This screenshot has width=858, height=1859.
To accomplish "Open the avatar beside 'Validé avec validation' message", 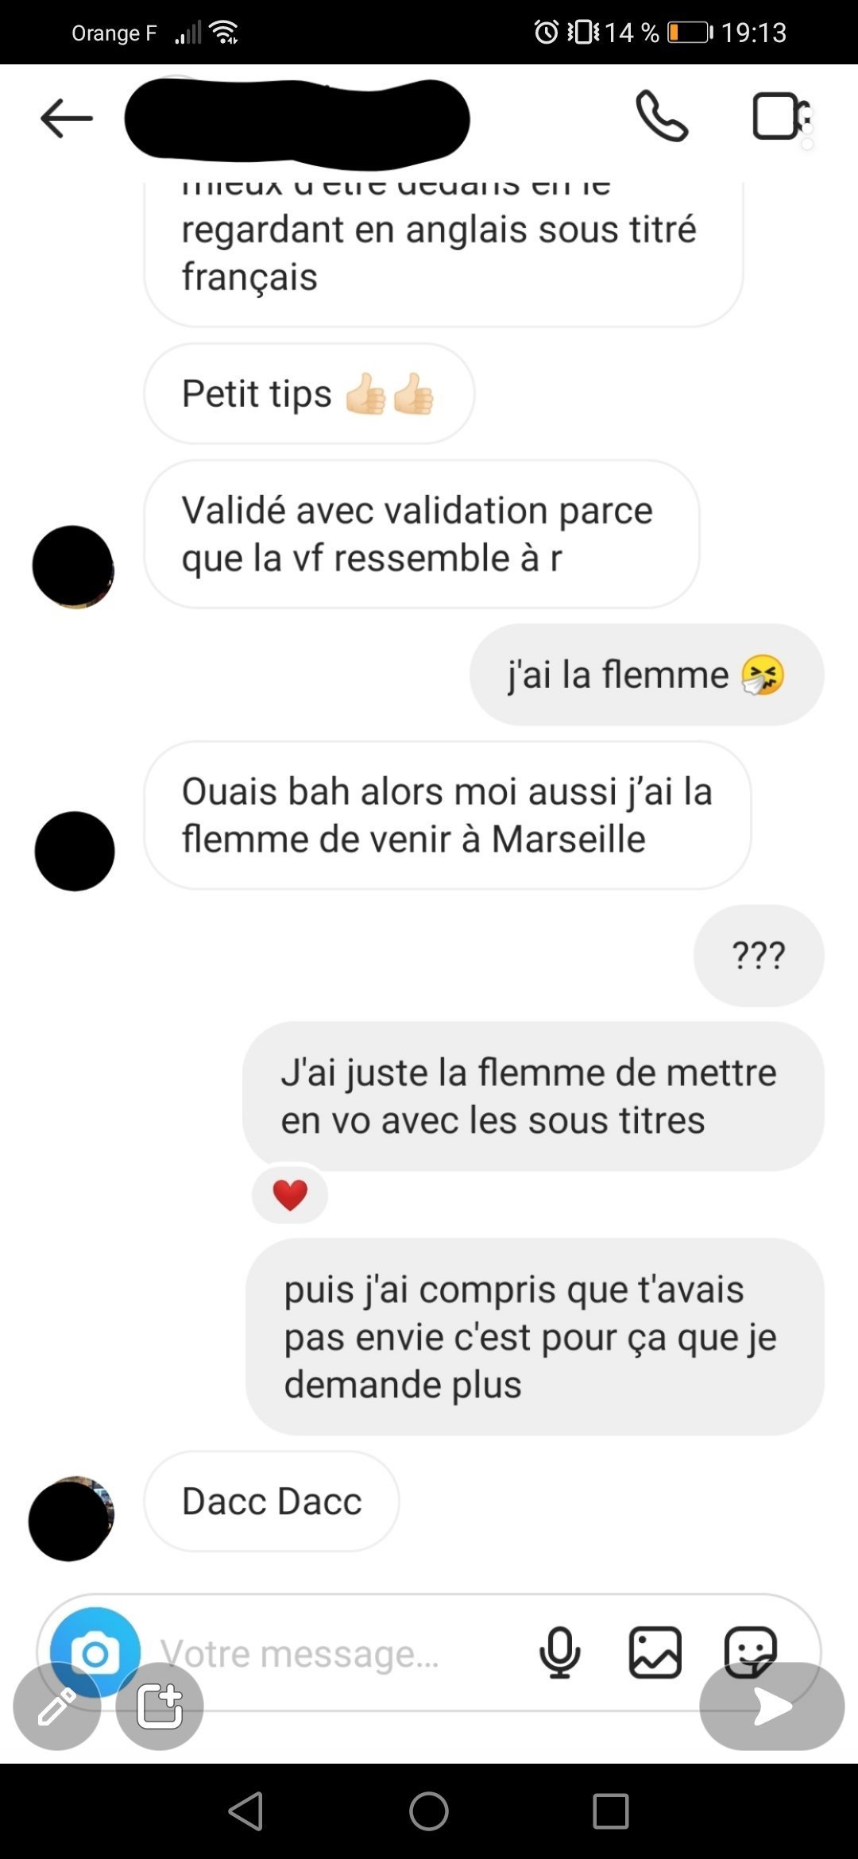I will (x=73, y=566).
